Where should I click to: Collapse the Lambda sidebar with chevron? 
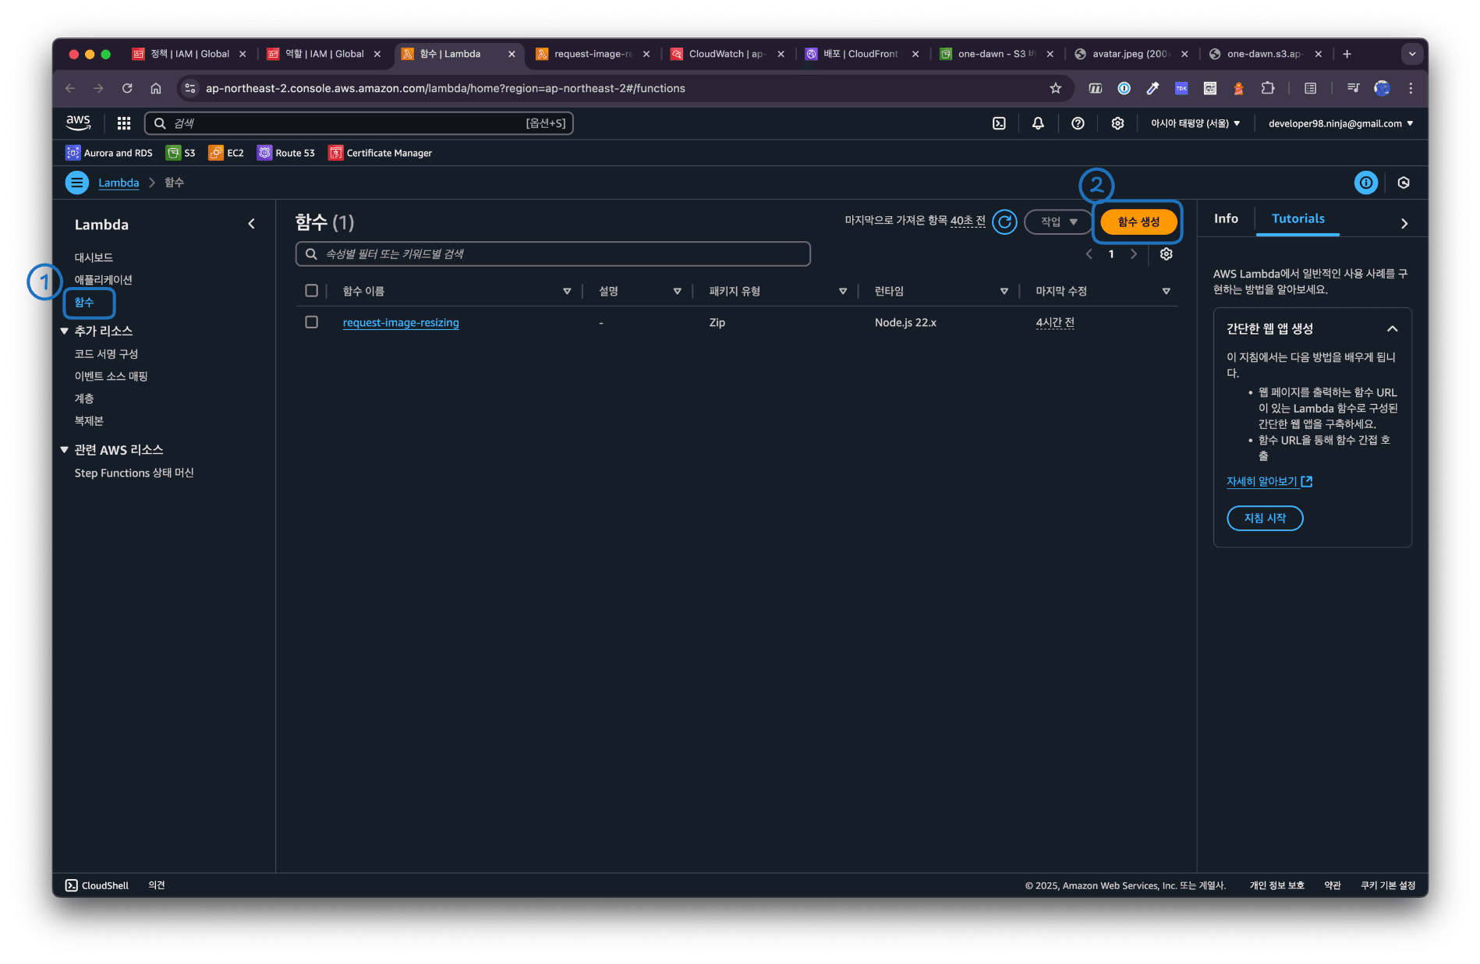point(251,224)
